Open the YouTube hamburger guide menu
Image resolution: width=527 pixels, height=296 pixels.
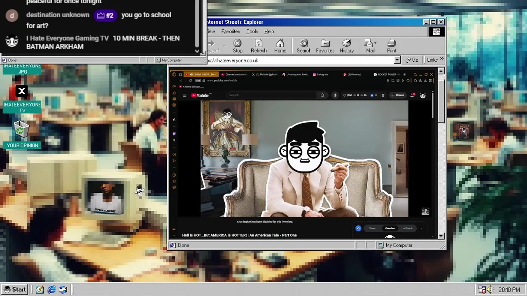(x=184, y=95)
